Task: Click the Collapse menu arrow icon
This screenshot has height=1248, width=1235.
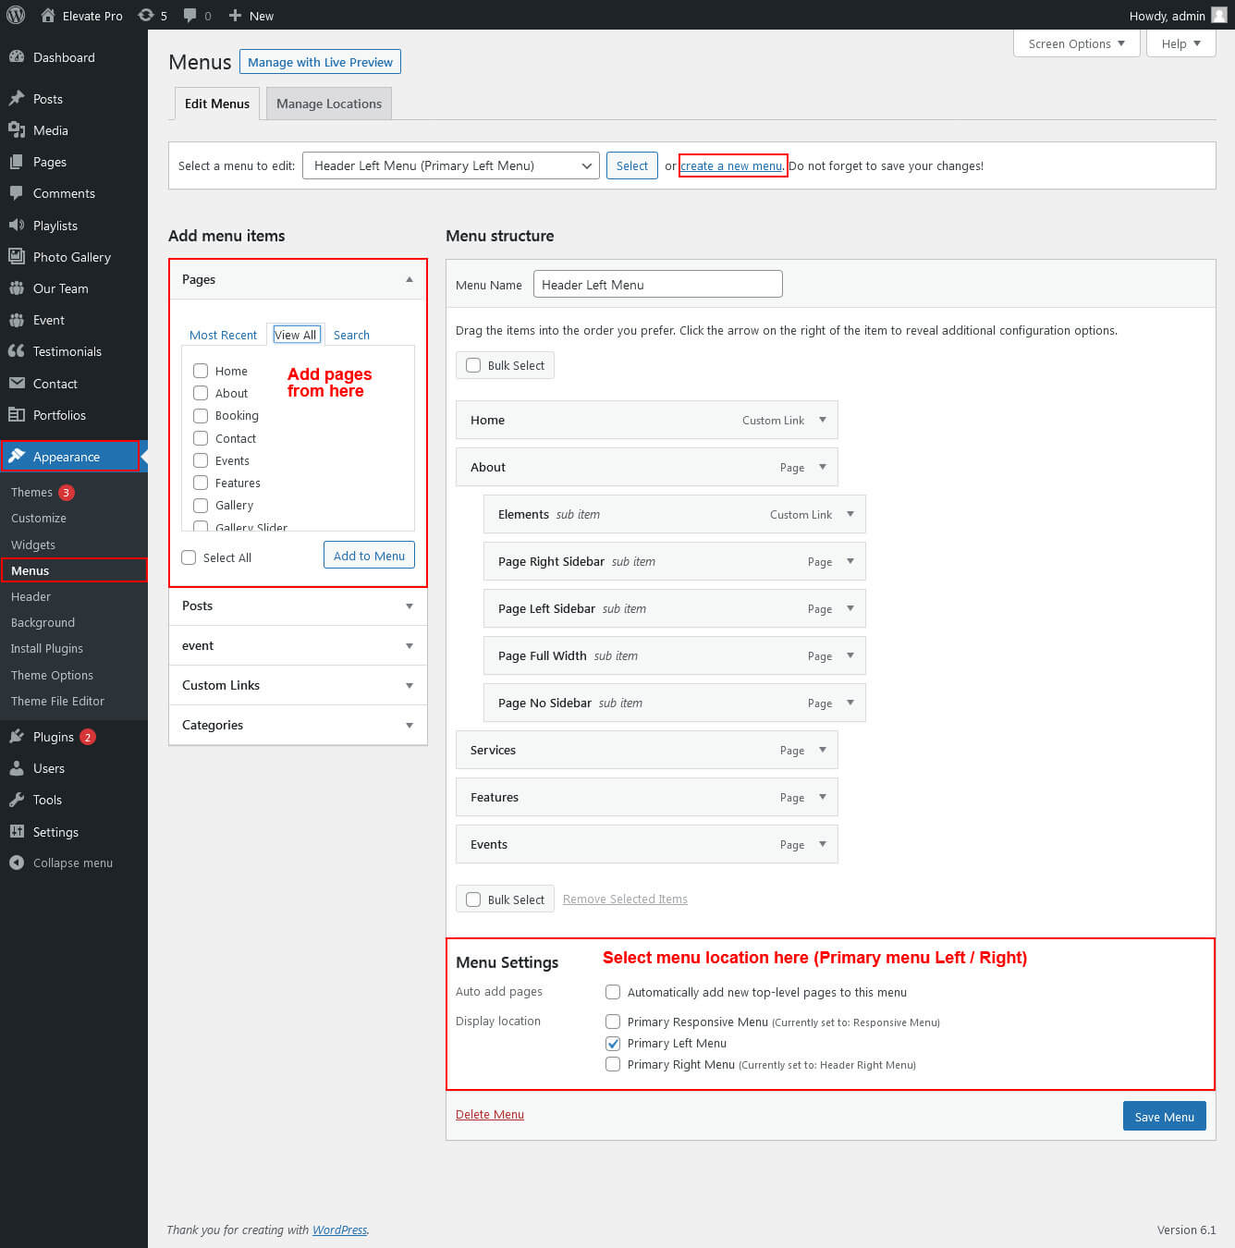Action: point(17,863)
